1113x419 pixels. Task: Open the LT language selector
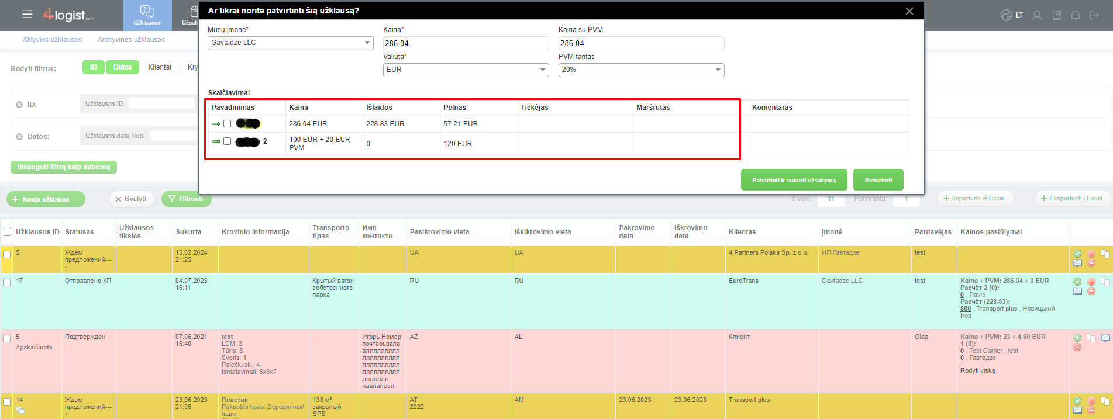pyautogui.click(x=1019, y=15)
